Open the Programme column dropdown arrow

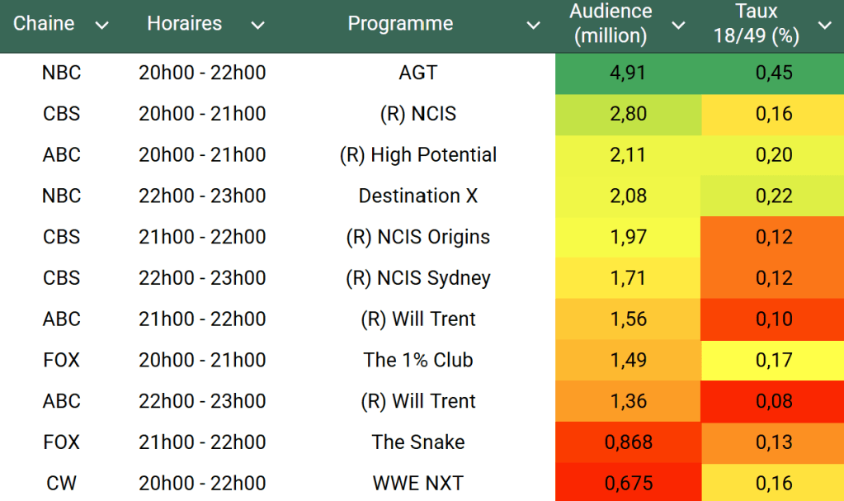coord(534,26)
